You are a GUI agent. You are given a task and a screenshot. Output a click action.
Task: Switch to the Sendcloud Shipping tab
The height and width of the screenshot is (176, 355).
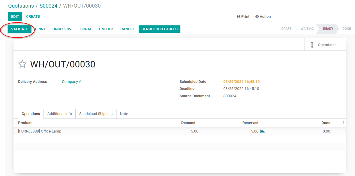pyautogui.click(x=96, y=114)
